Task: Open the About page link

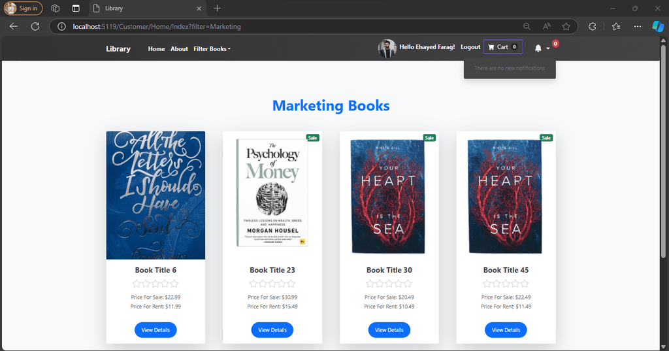Action: pos(179,48)
